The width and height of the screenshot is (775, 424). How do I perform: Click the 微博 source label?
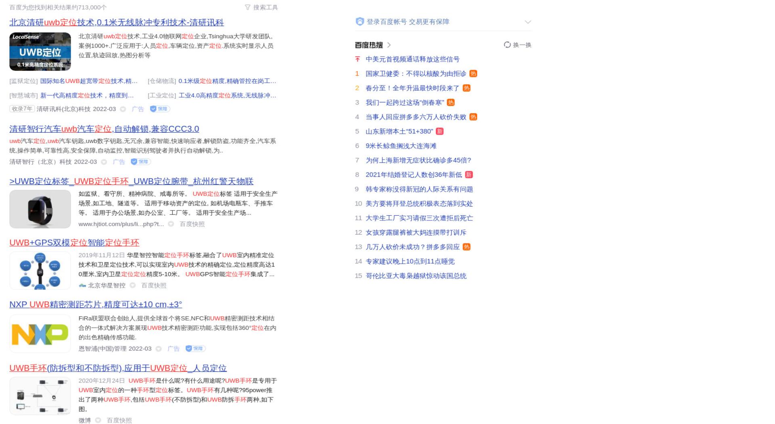pos(85,420)
